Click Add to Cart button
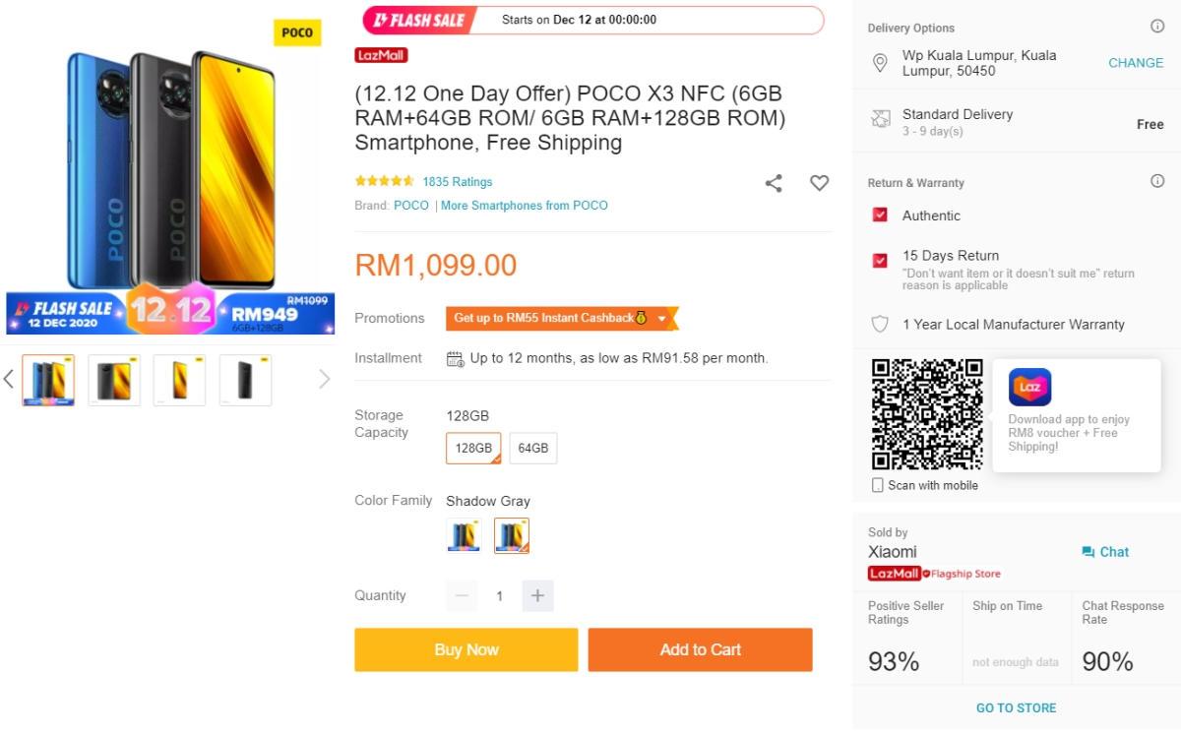The width and height of the screenshot is (1181, 735). (700, 649)
